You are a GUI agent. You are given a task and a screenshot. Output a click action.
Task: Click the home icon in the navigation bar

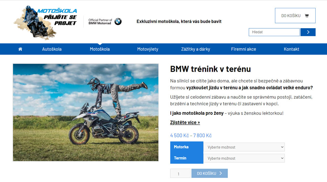20,49
